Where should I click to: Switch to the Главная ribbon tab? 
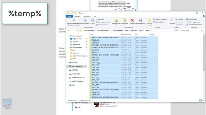(x=77, y=16)
